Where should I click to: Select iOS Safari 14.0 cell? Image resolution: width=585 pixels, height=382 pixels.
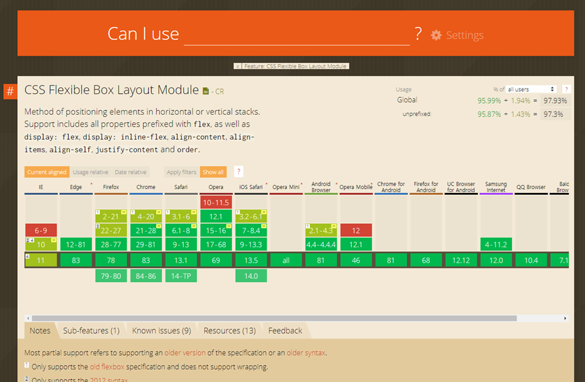pos(251,276)
